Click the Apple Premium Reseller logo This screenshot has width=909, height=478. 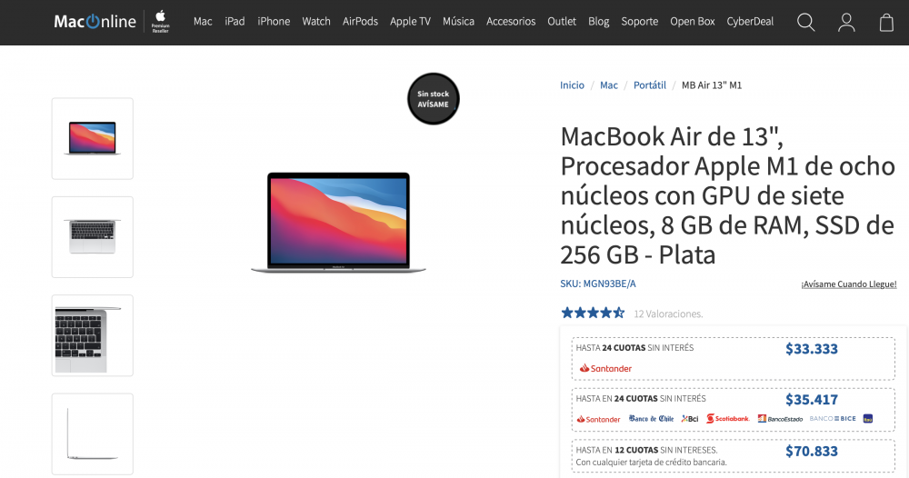pyautogui.click(x=161, y=22)
